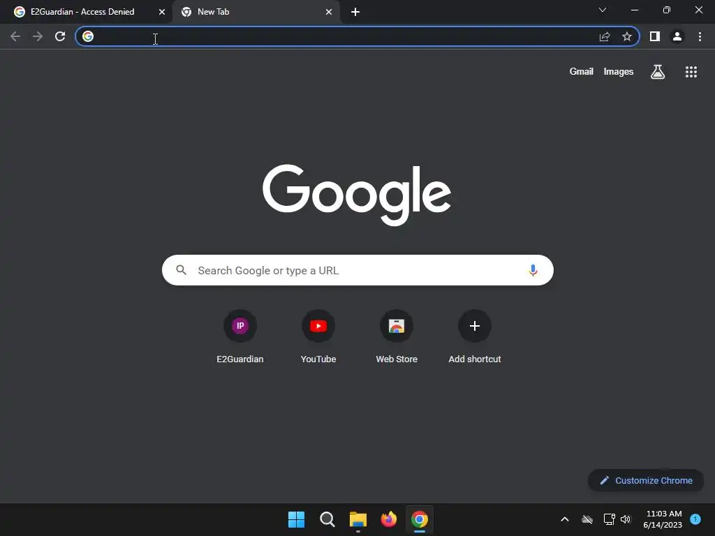The image size is (715, 536).
Task: Open the YouTube shortcut
Action: point(318,337)
